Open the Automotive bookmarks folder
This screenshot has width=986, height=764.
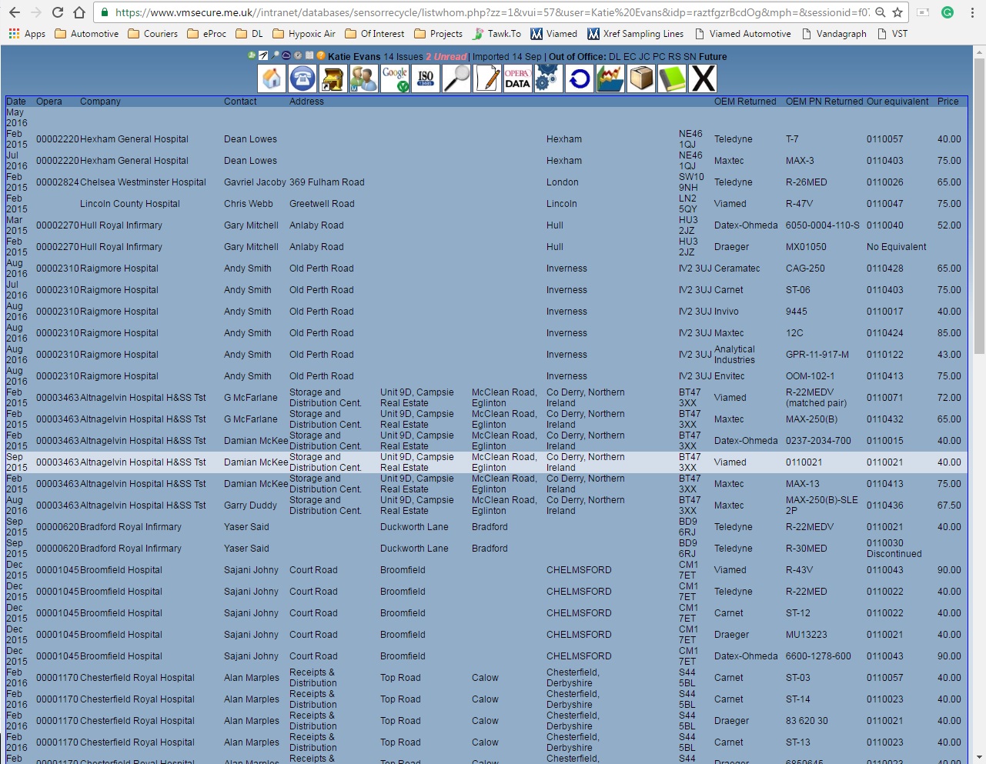(86, 34)
